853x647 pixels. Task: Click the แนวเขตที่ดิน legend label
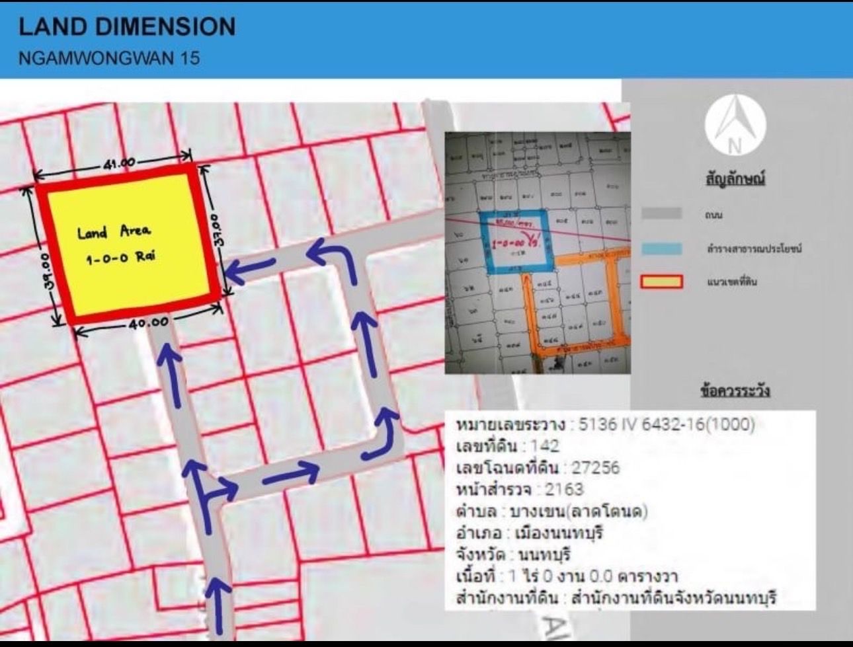tap(731, 282)
